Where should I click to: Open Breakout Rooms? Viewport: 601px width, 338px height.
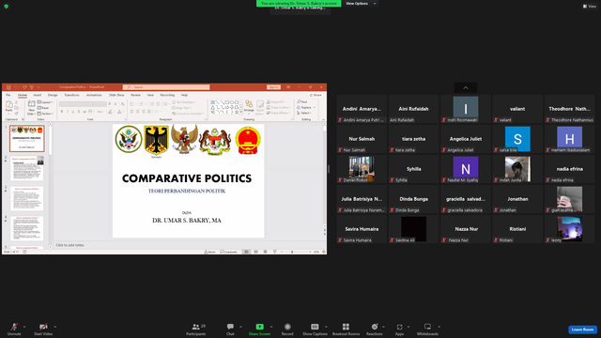click(346, 330)
